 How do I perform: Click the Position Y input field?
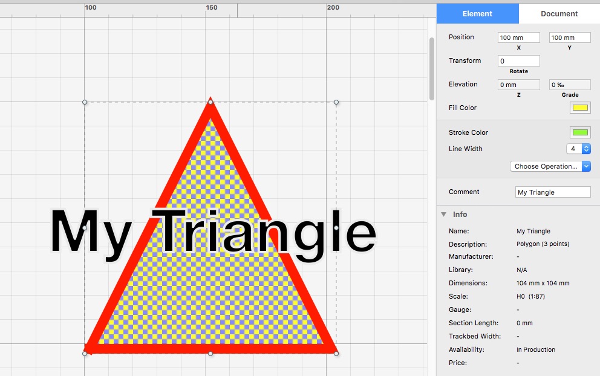click(x=569, y=37)
